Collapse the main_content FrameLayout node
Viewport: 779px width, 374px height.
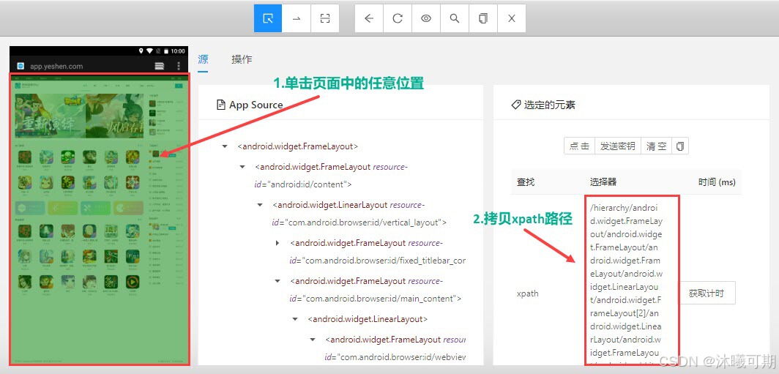(277, 281)
